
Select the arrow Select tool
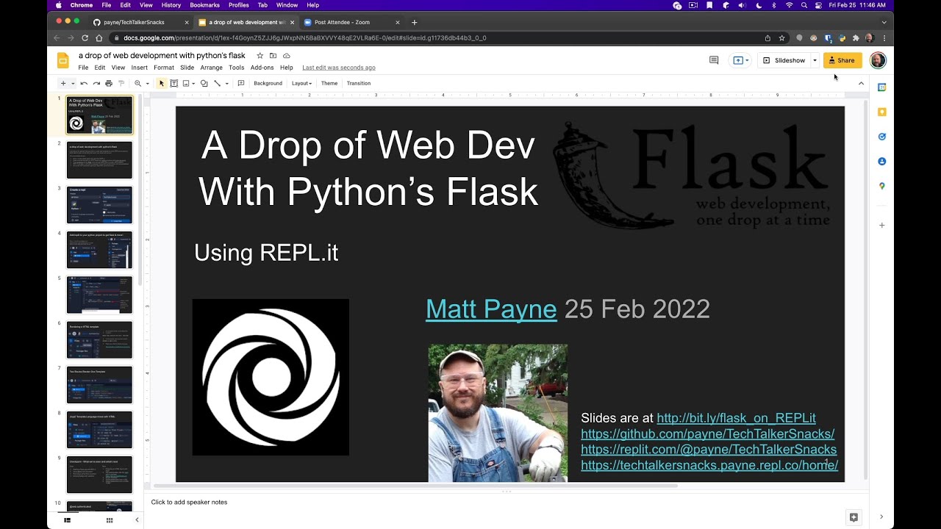162,83
